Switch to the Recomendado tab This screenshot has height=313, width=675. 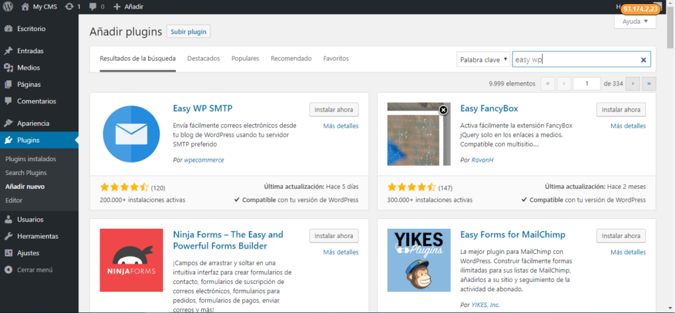pyautogui.click(x=291, y=59)
